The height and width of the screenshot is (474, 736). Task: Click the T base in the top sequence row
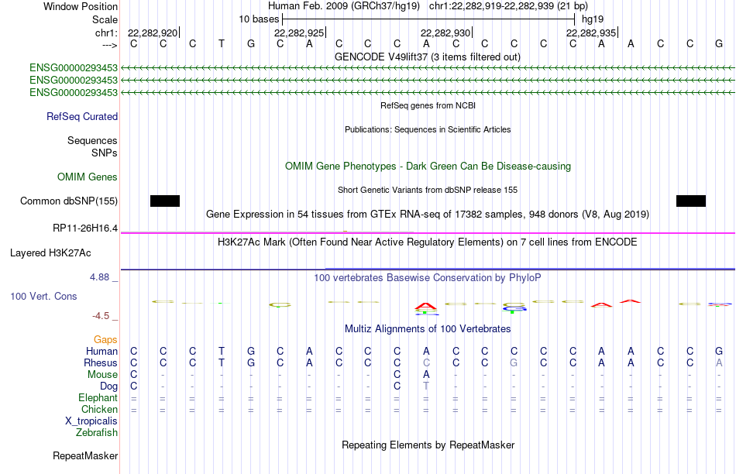(222, 43)
